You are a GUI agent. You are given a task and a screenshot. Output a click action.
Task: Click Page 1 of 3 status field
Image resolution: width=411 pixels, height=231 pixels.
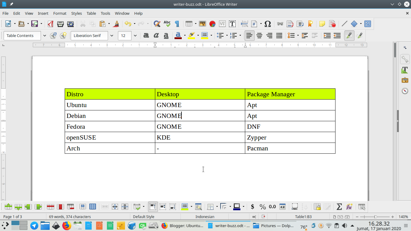pyautogui.click(x=13, y=217)
